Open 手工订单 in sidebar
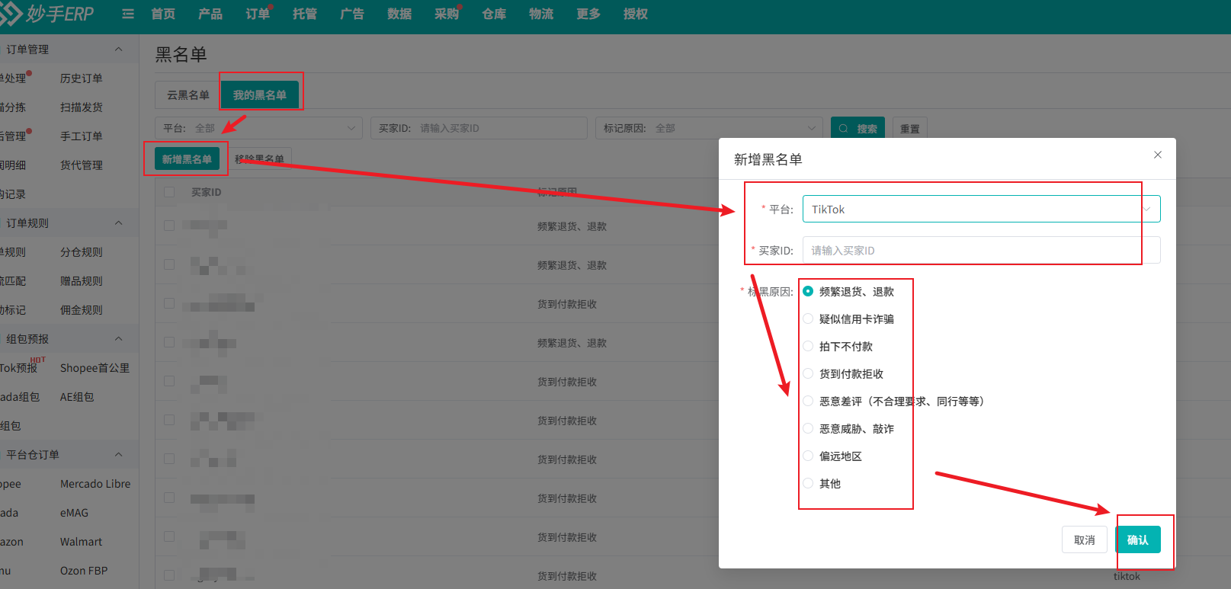 coord(82,136)
